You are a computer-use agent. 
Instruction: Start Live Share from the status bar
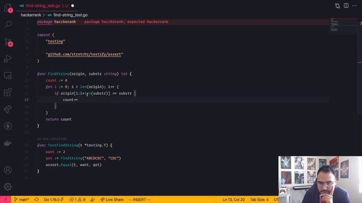click(x=112, y=200)
